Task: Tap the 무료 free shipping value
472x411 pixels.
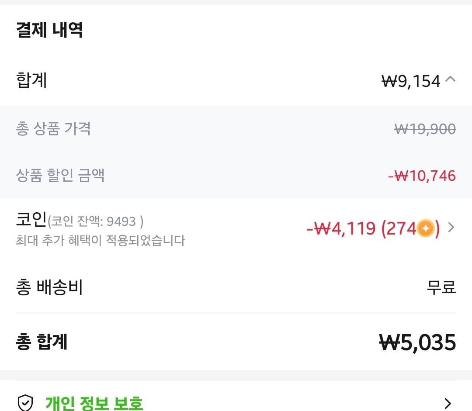Action: pos(441,288)
